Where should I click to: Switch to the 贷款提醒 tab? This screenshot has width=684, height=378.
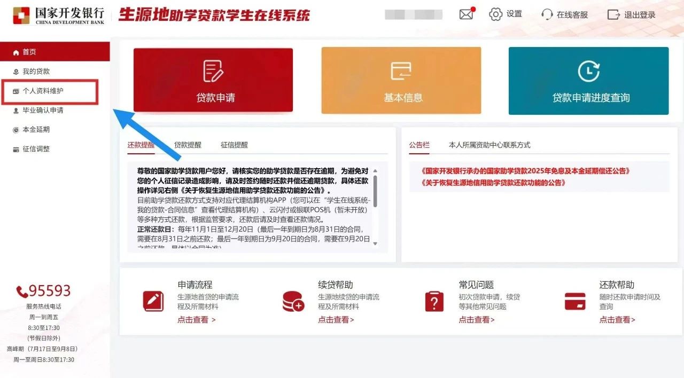point(188,145)
